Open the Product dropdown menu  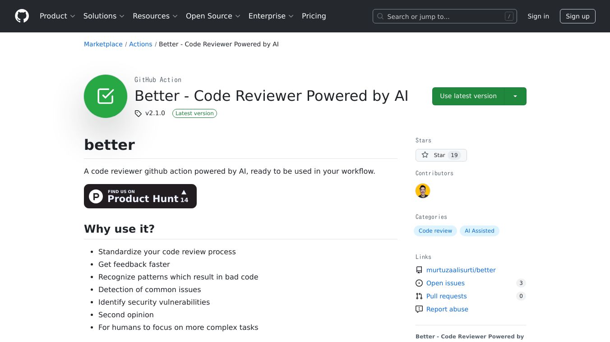click(x=57, y=16)
